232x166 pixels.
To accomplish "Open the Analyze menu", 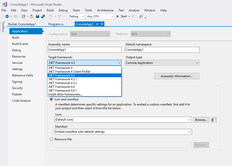I will pos(134,10).
